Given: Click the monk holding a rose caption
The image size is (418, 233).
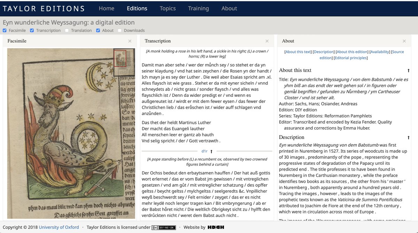Looking at the screenshot, I should [207, 54].
